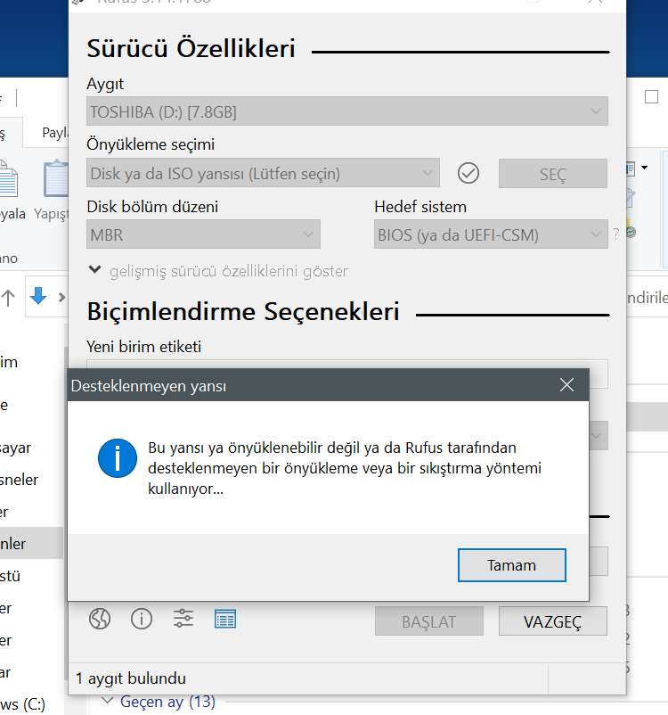
Task: Open the Rufus about info icon
Action: click(x=142, y=620)
